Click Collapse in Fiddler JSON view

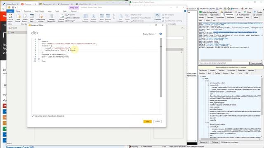[x=214, y=142]
